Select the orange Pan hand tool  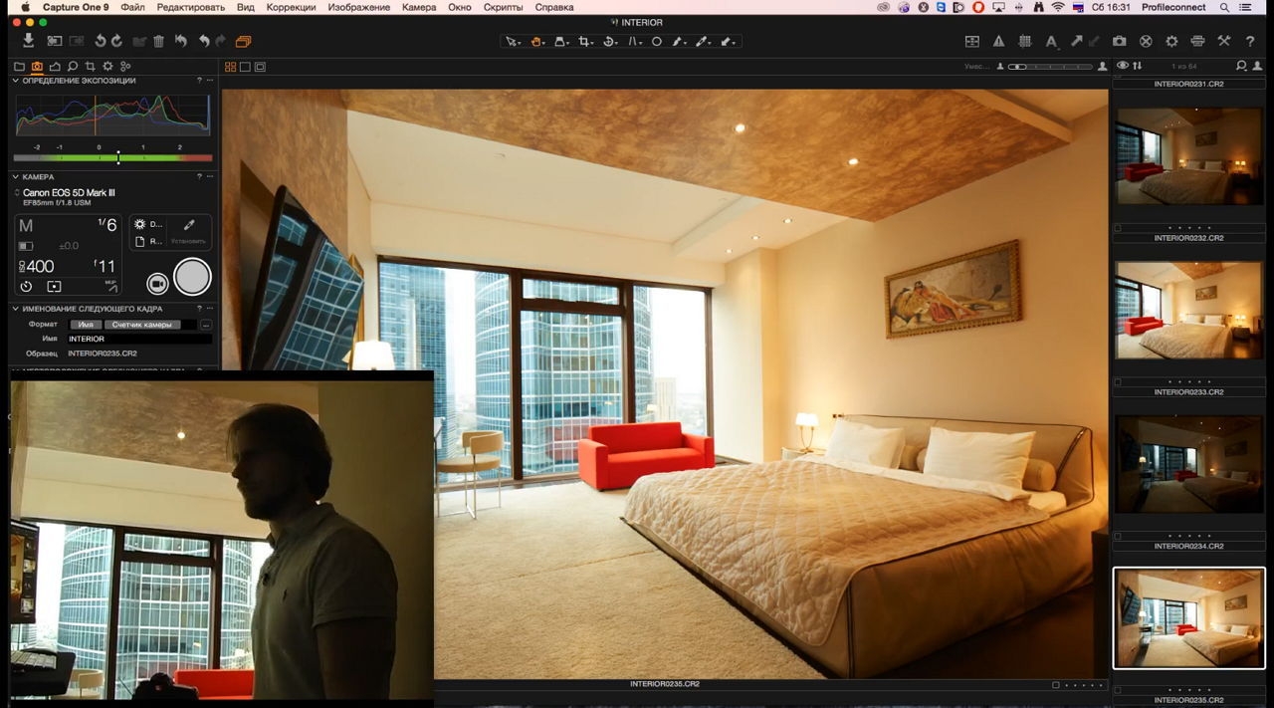537,42
